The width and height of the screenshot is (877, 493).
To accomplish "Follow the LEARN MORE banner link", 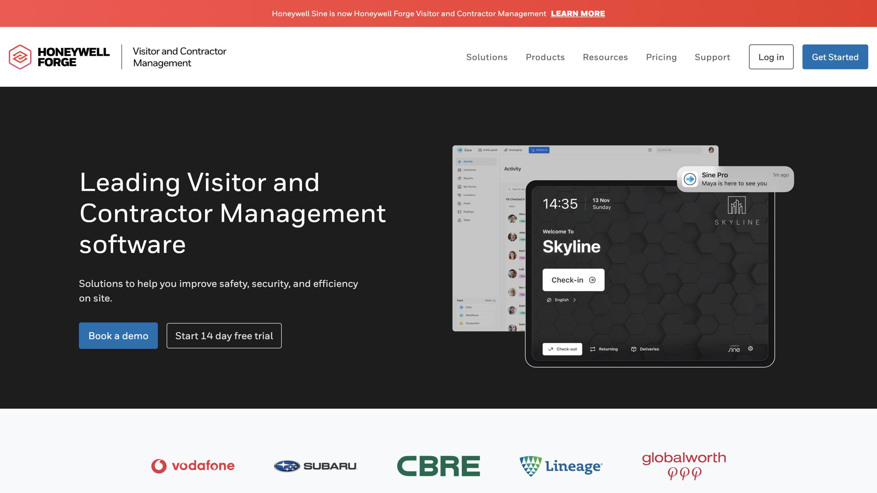I will click(578, 14).
